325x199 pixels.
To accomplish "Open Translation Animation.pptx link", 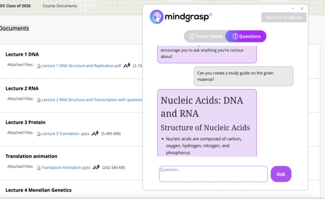I will (x=66, y=168).
